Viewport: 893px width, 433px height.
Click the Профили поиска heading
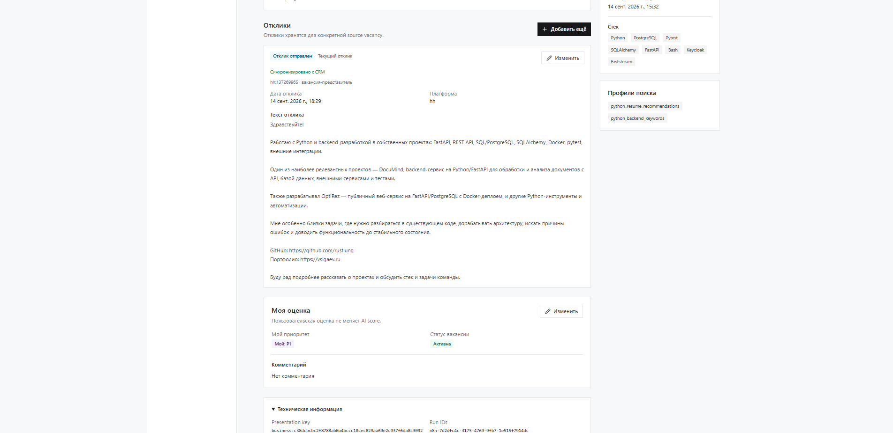click(x=632, y=93)
